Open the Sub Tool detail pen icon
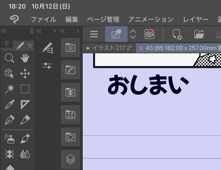 (x=48, y=48)
